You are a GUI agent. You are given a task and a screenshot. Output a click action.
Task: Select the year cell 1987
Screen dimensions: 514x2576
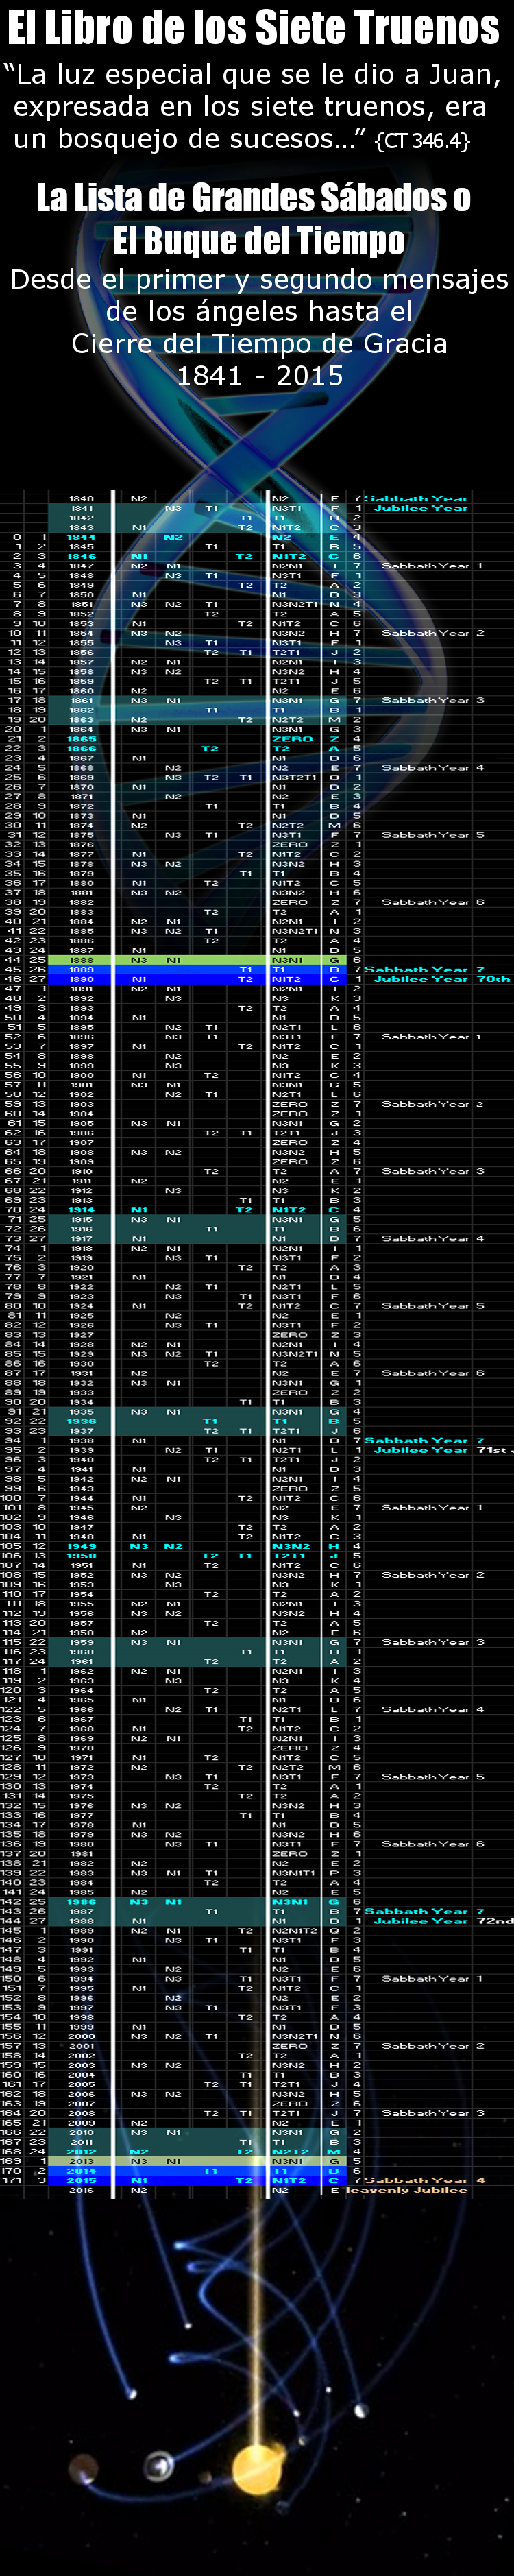(x=81, y=1911)
